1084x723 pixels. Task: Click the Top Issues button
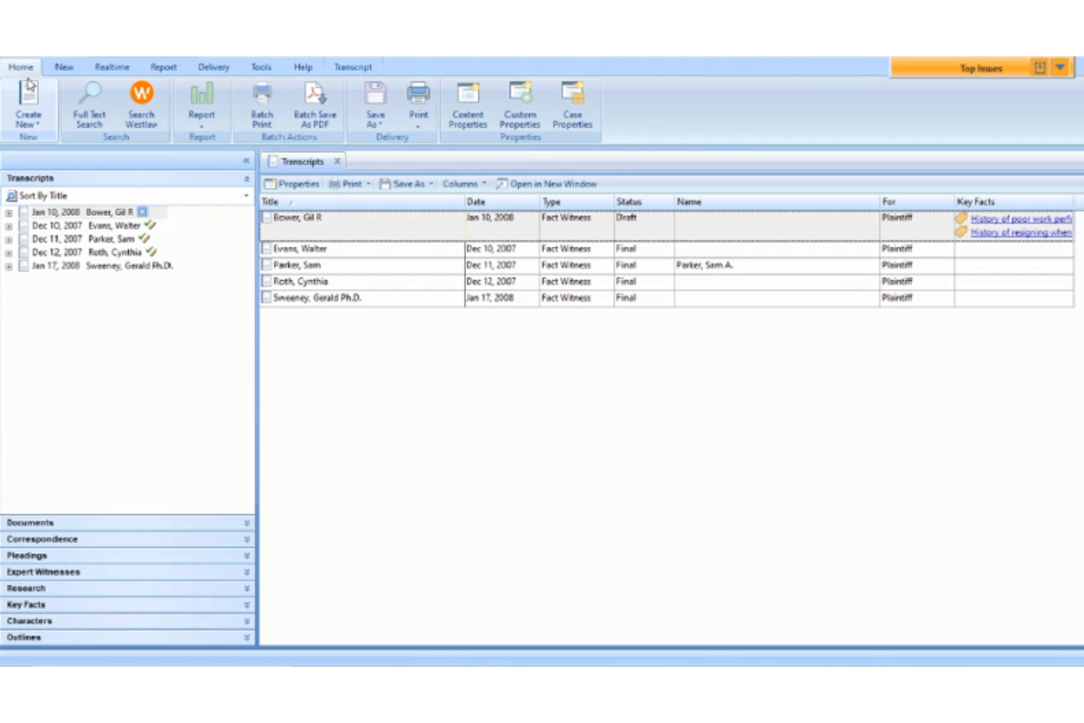coord(980,67)
